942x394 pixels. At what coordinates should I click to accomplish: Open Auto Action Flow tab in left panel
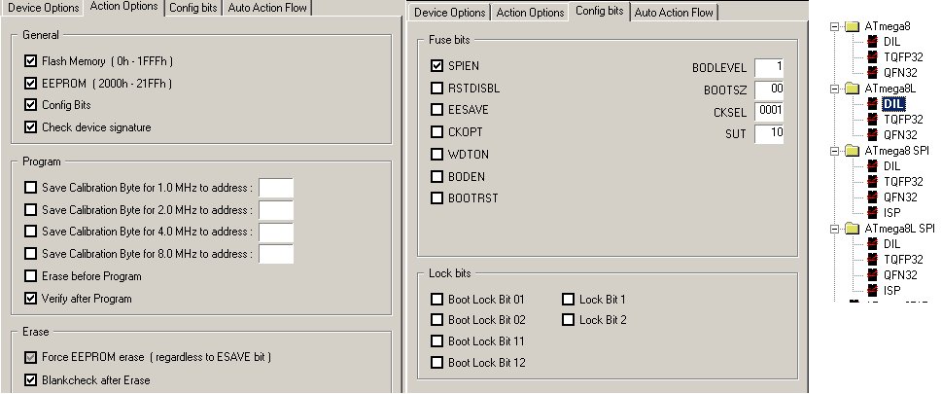(266, 9)
